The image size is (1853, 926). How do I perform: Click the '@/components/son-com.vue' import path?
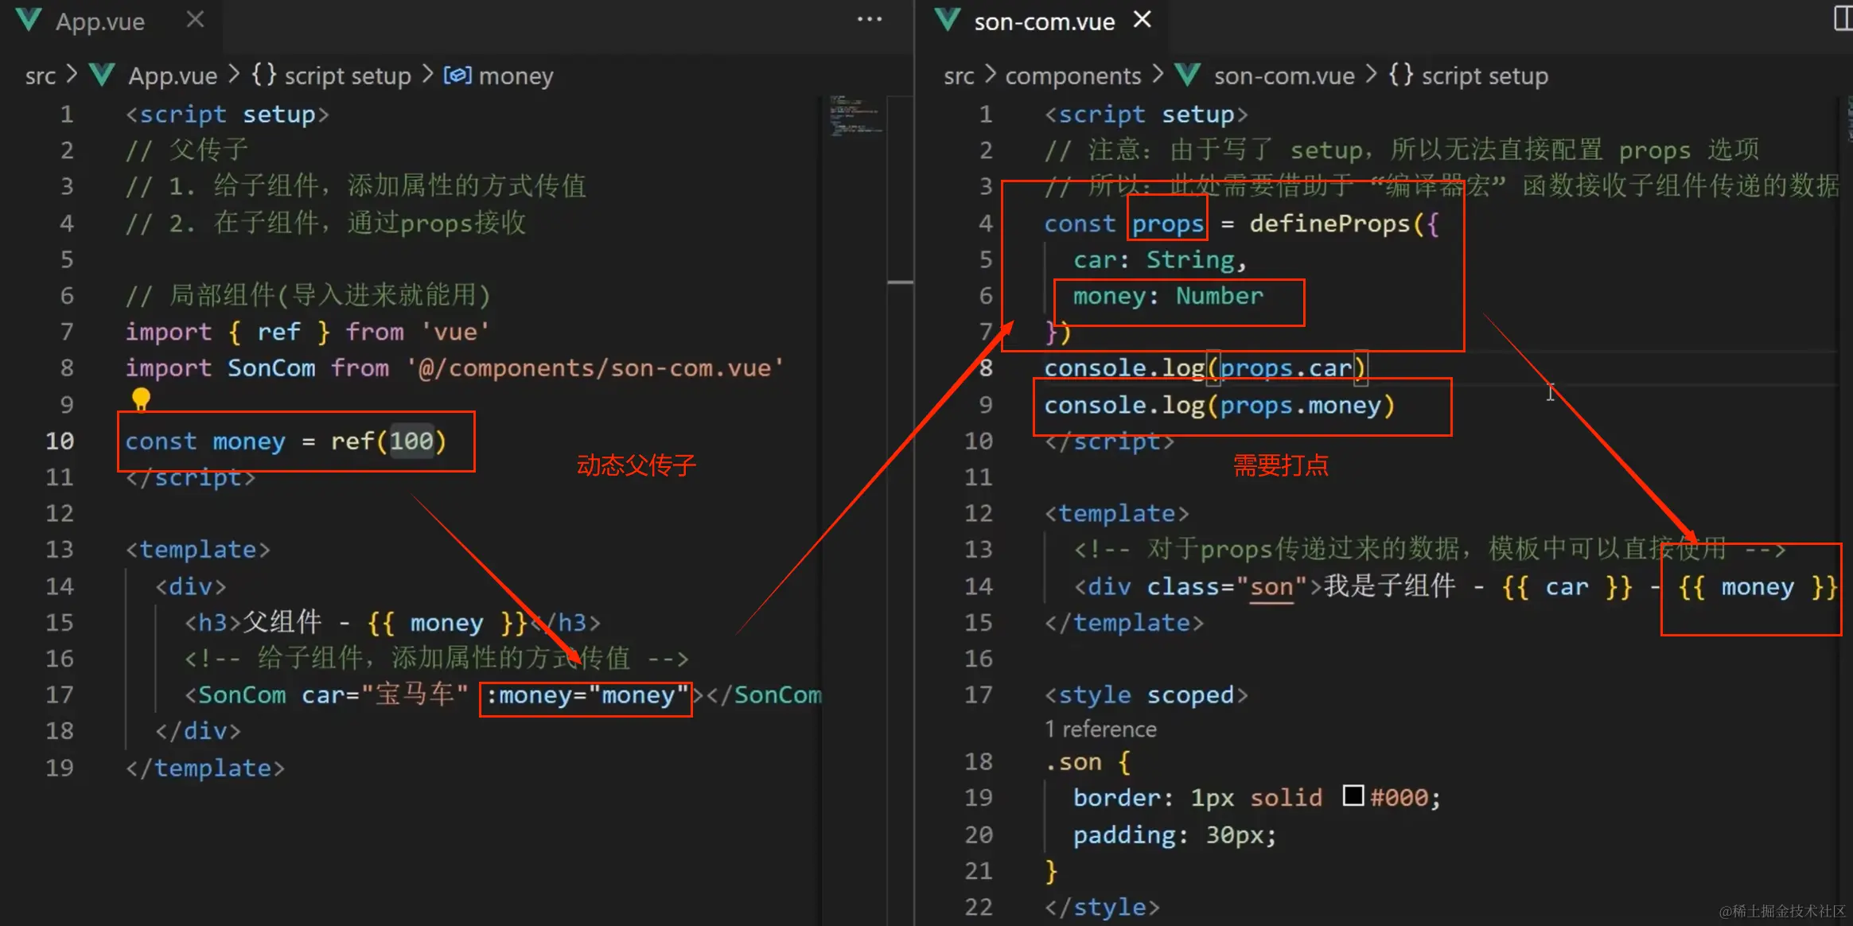(595, 368)
